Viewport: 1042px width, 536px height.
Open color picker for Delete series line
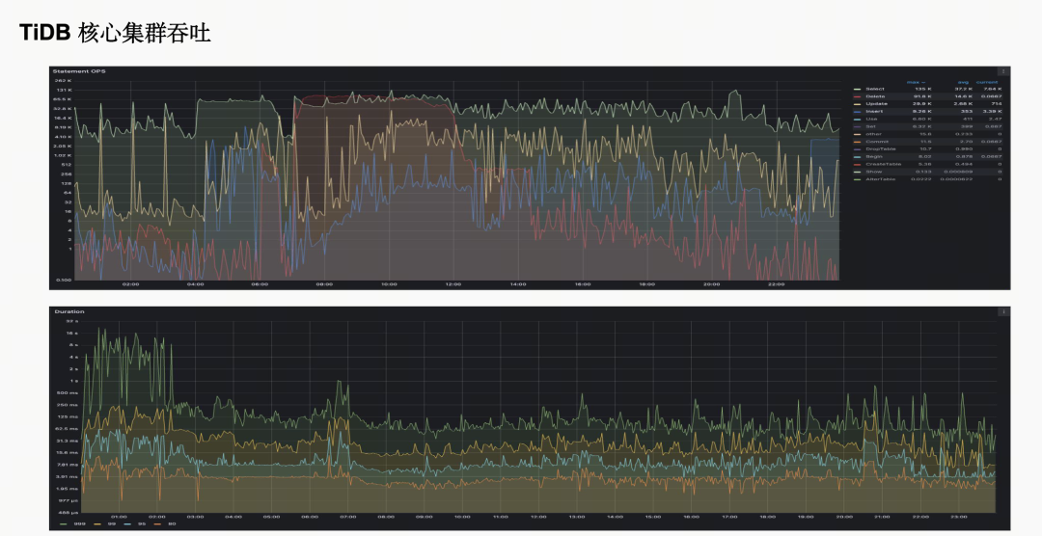pos(858,96)
